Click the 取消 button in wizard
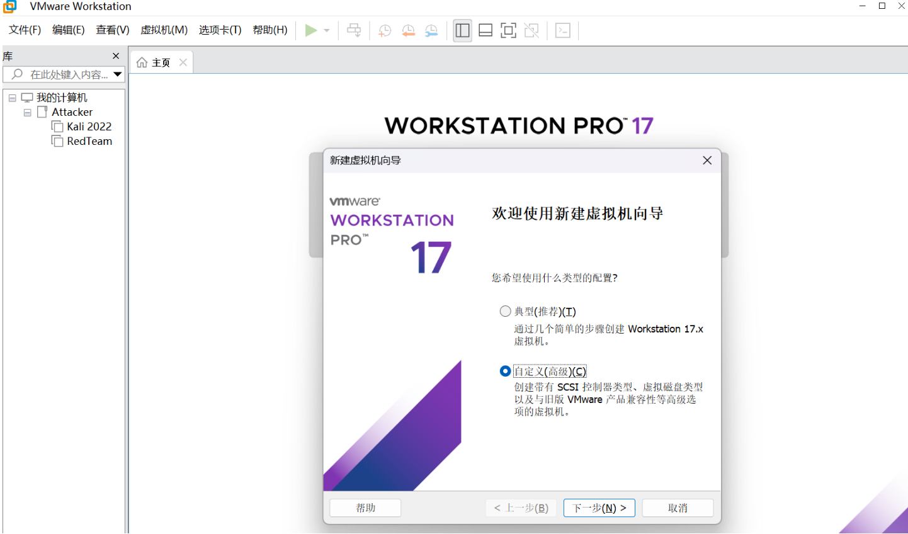Viewport: 908px width, 534px height. [x=678, y=508]
